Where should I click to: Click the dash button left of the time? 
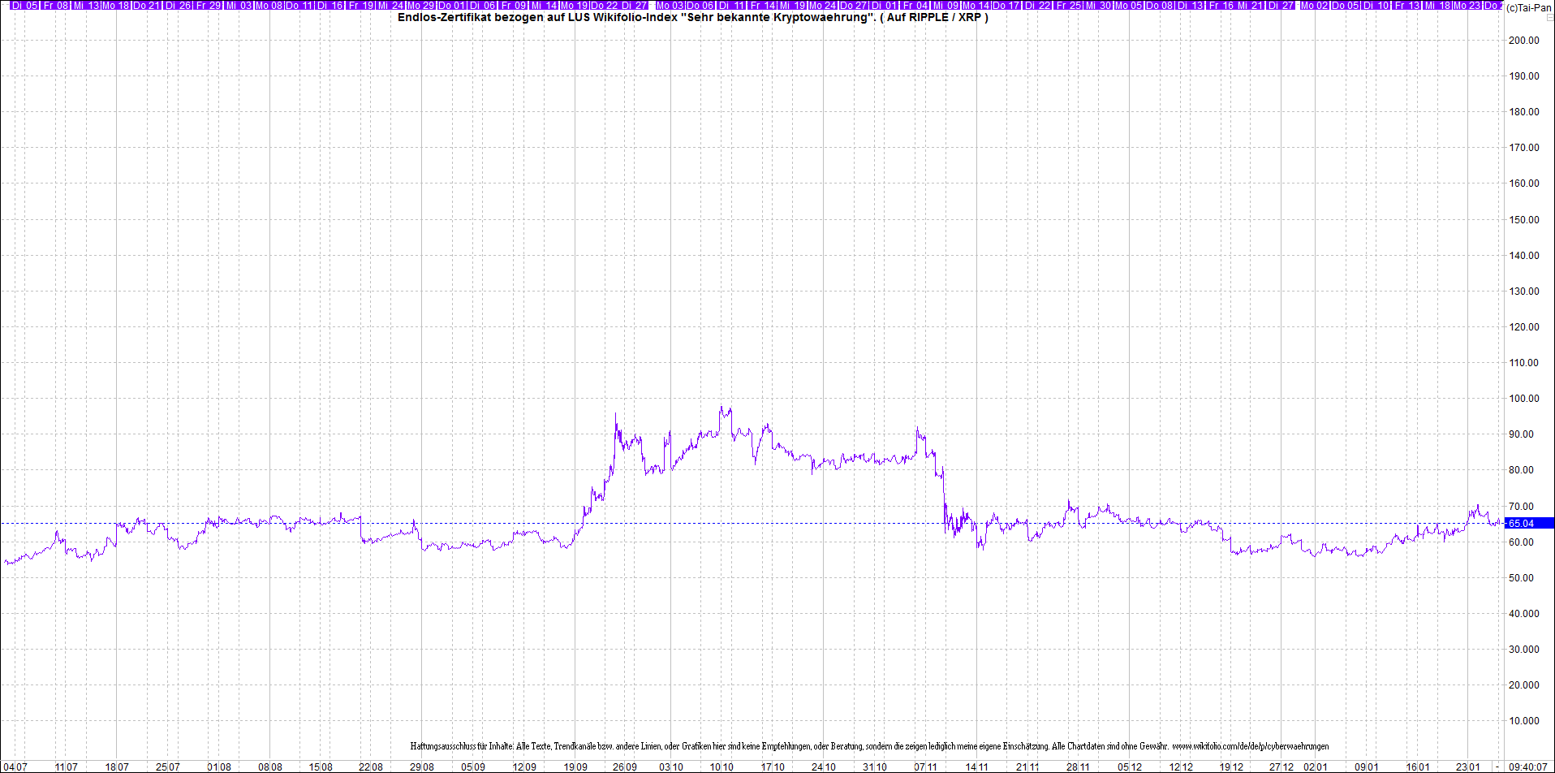1497,767
